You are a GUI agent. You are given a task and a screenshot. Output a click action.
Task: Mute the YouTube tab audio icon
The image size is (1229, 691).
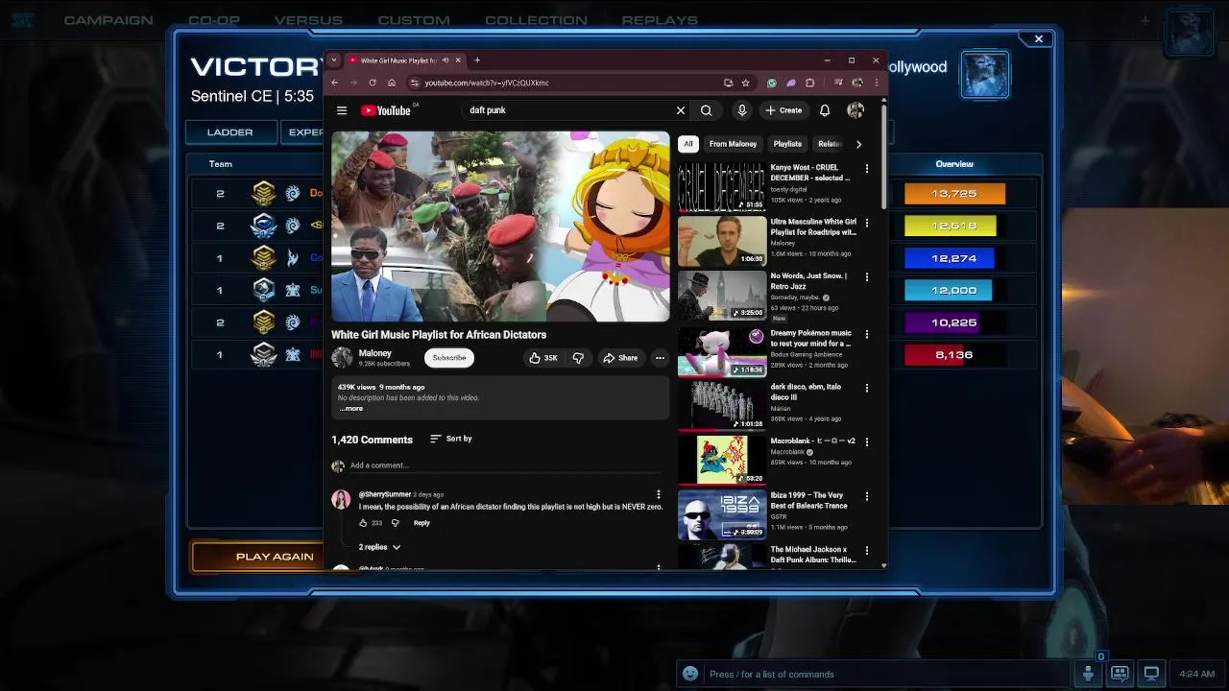tap(445, 60)
